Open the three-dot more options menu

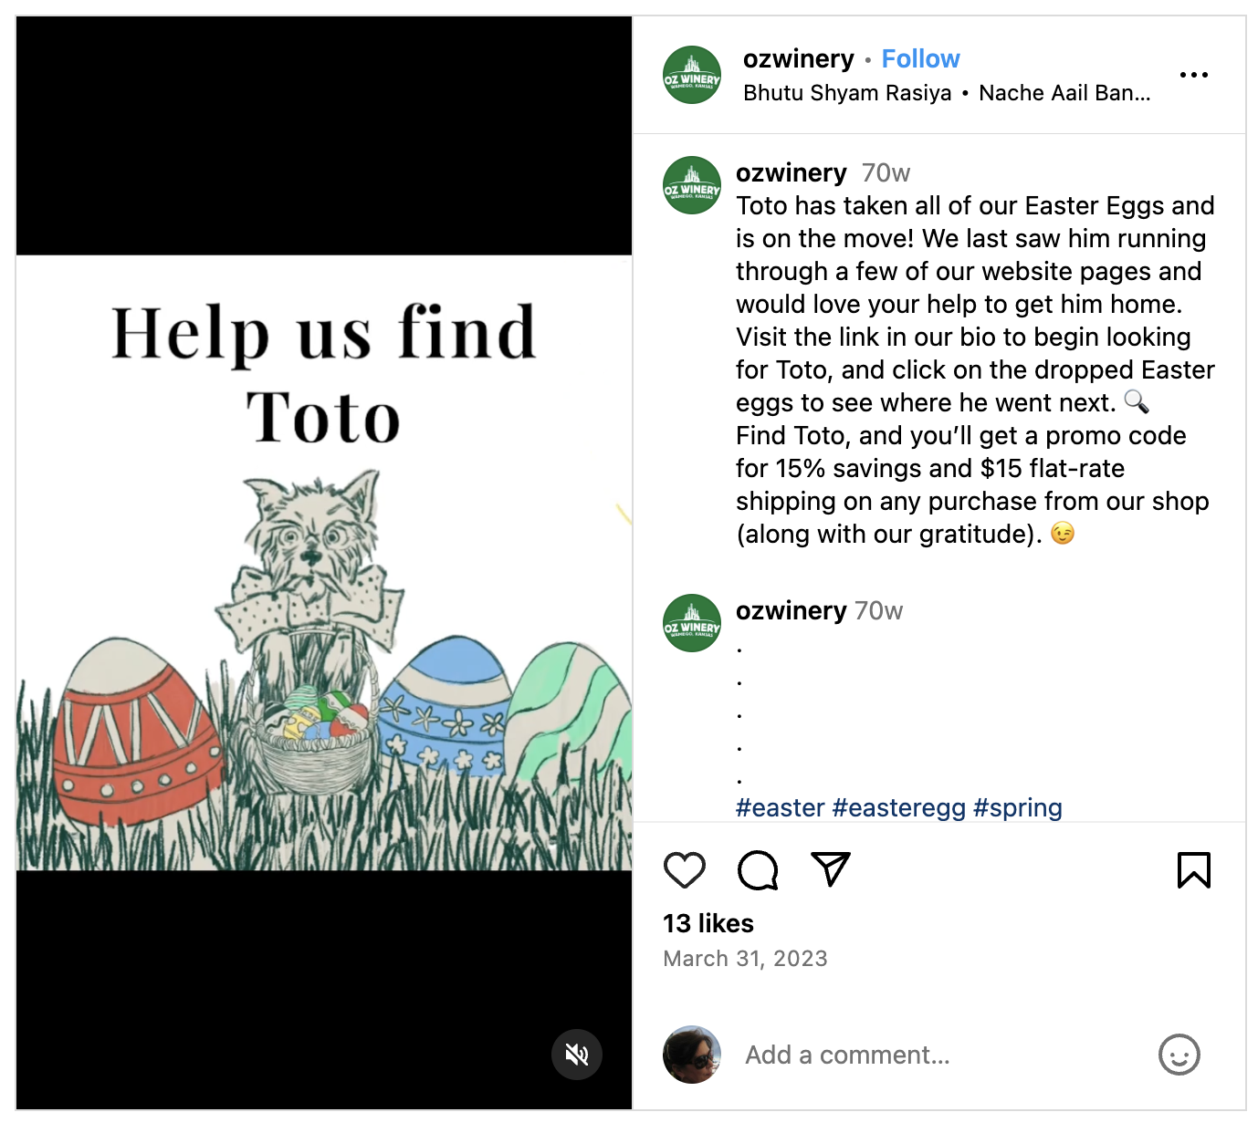(x=1193, y=75)
